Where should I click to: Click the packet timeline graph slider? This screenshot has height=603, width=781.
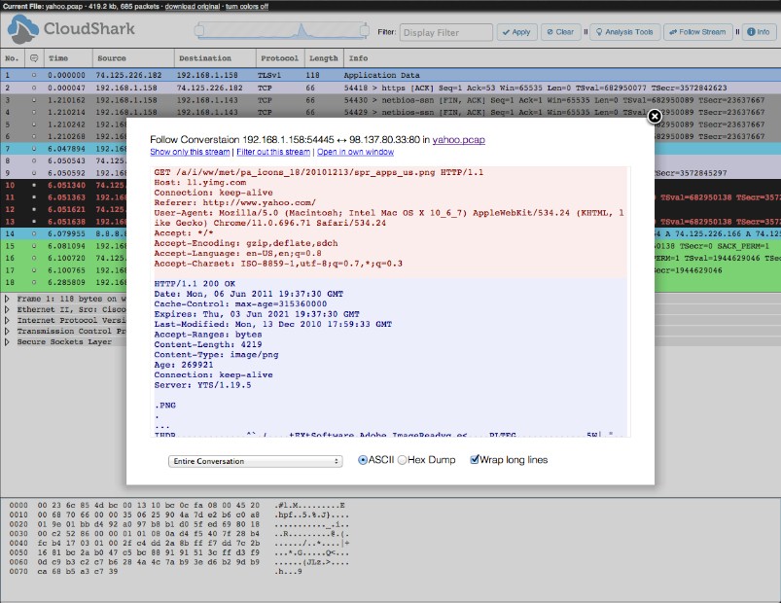coord(281,31)
